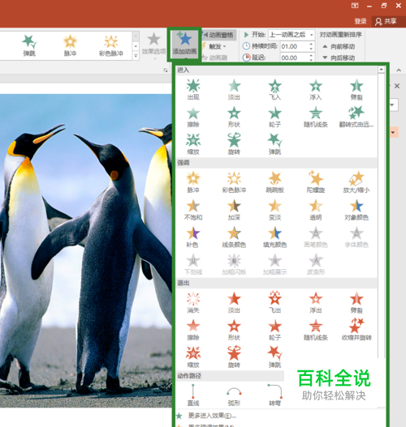Image resolution: width=406 pixels, height=427 pixels.
Task: Choose the 飞入 entrance effect
Action: (x=274, y=90)
